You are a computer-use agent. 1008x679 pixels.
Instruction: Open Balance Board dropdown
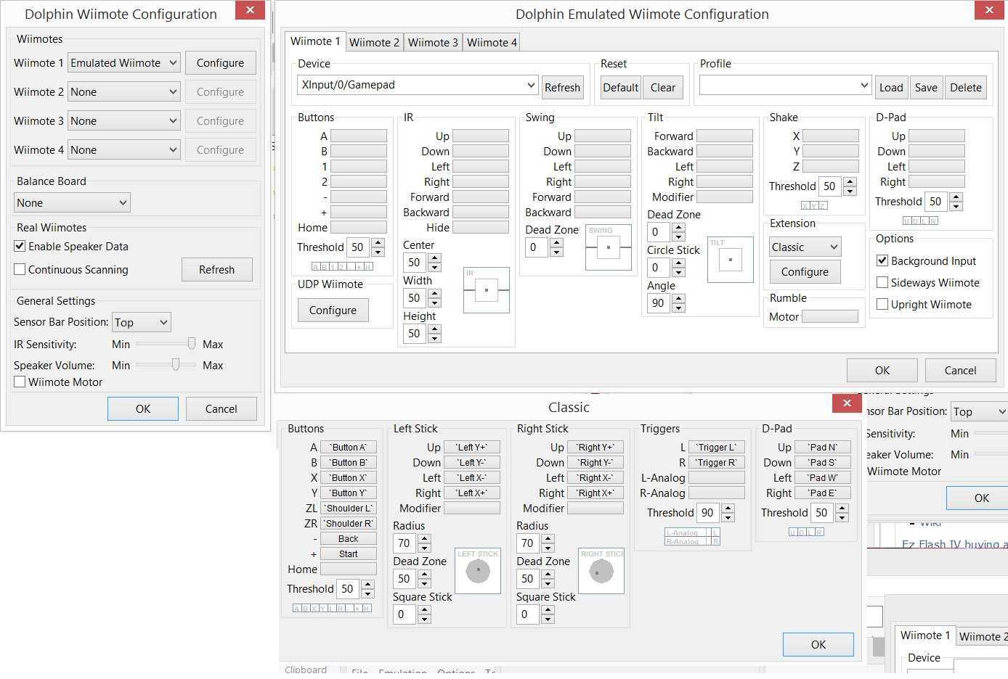[x=72, y=203]
